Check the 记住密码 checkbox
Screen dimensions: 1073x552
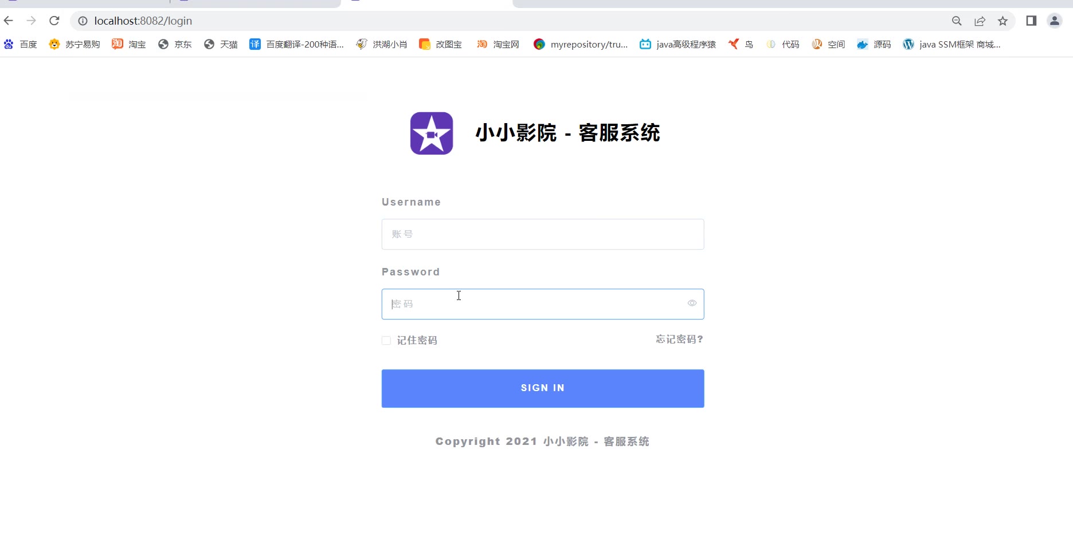pos(386,341)
